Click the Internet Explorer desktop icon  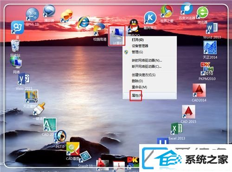84,23
